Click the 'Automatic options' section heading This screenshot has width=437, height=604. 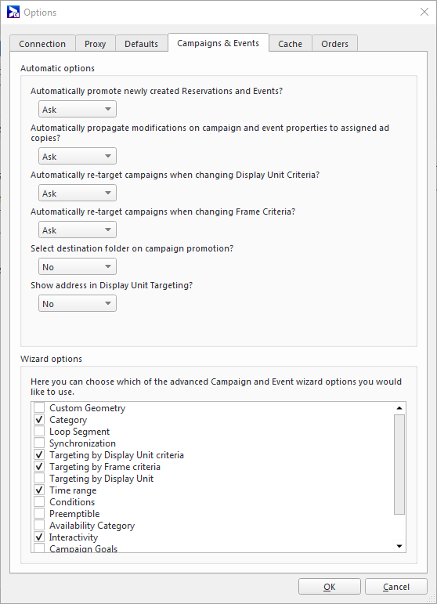[57, 68]
